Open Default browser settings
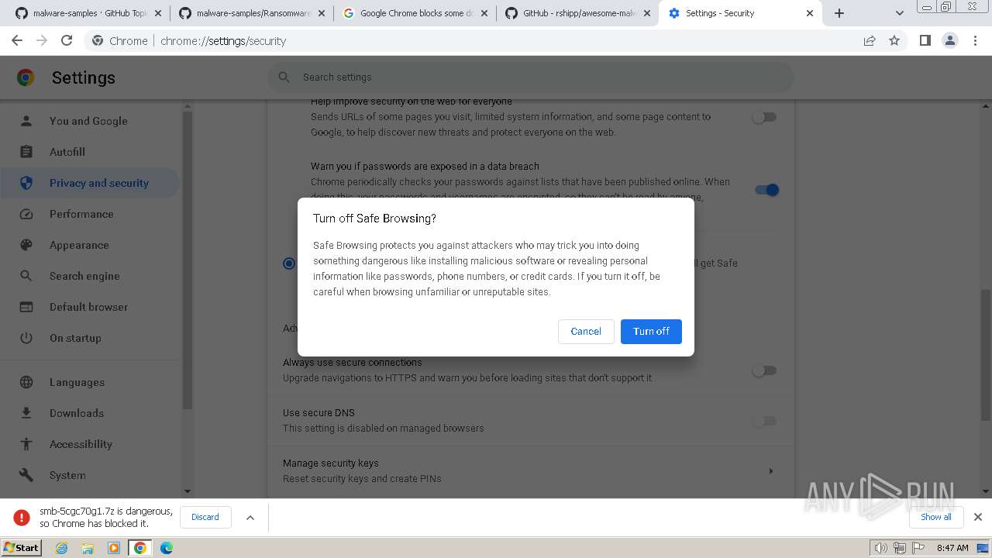The width and height of the screenshot is (992, 558). (x=90, y=307)
